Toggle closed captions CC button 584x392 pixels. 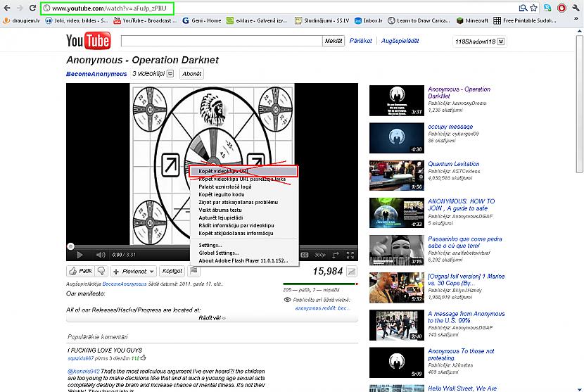click(x=304, y=255)
